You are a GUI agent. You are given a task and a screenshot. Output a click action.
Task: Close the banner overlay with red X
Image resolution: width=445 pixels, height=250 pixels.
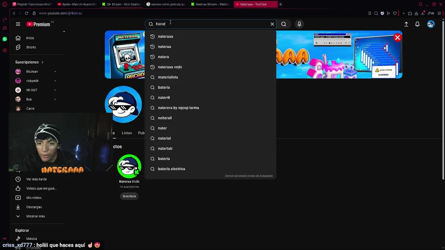pos(397,37)
